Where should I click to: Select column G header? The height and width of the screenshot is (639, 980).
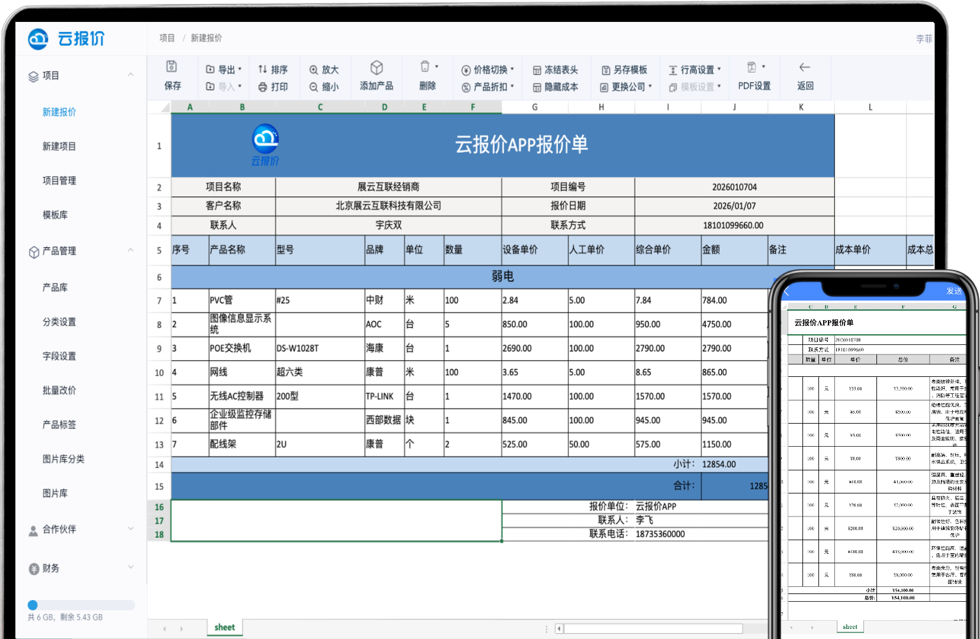535,107
